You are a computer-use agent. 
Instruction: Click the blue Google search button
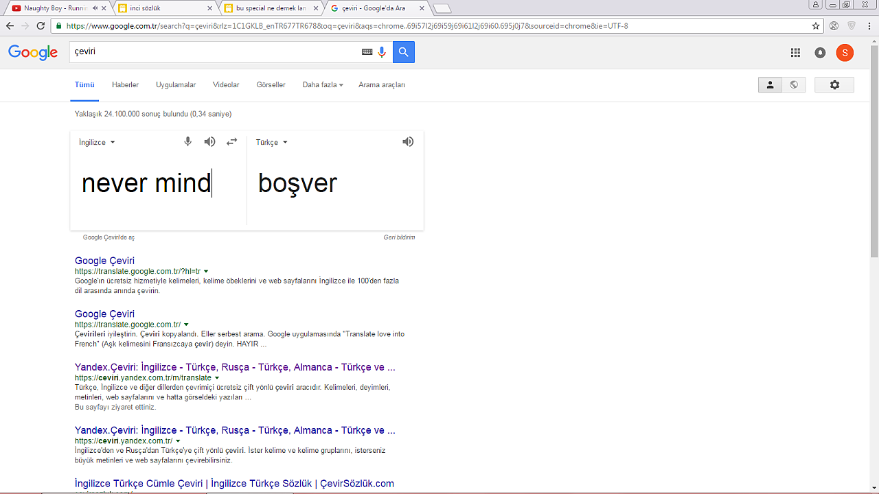point(404,52)
